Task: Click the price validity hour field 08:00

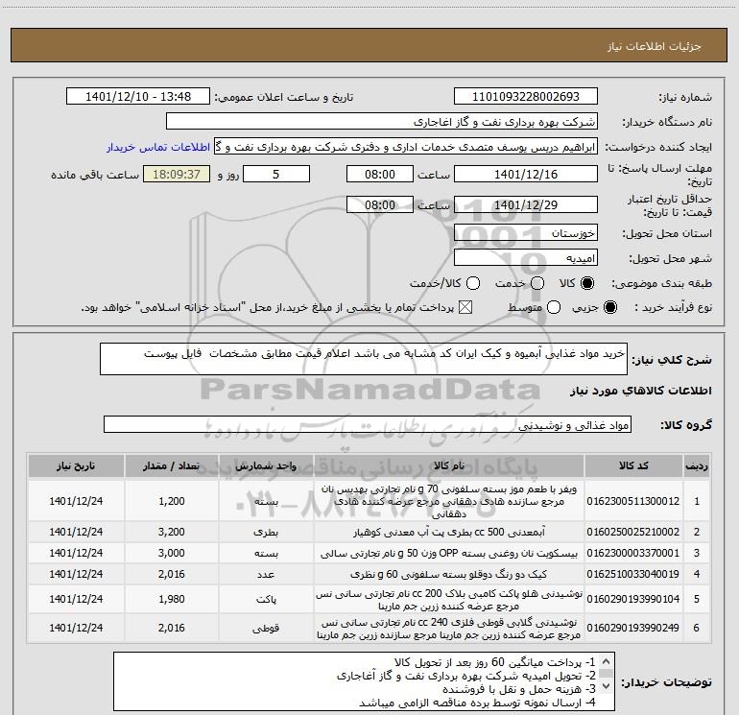Action: [380, 205]
